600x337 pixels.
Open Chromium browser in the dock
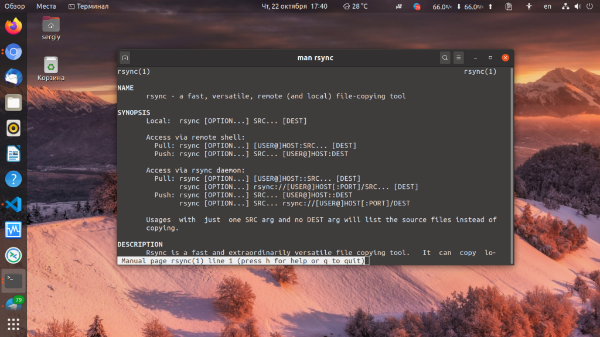[x=13, y=52]
